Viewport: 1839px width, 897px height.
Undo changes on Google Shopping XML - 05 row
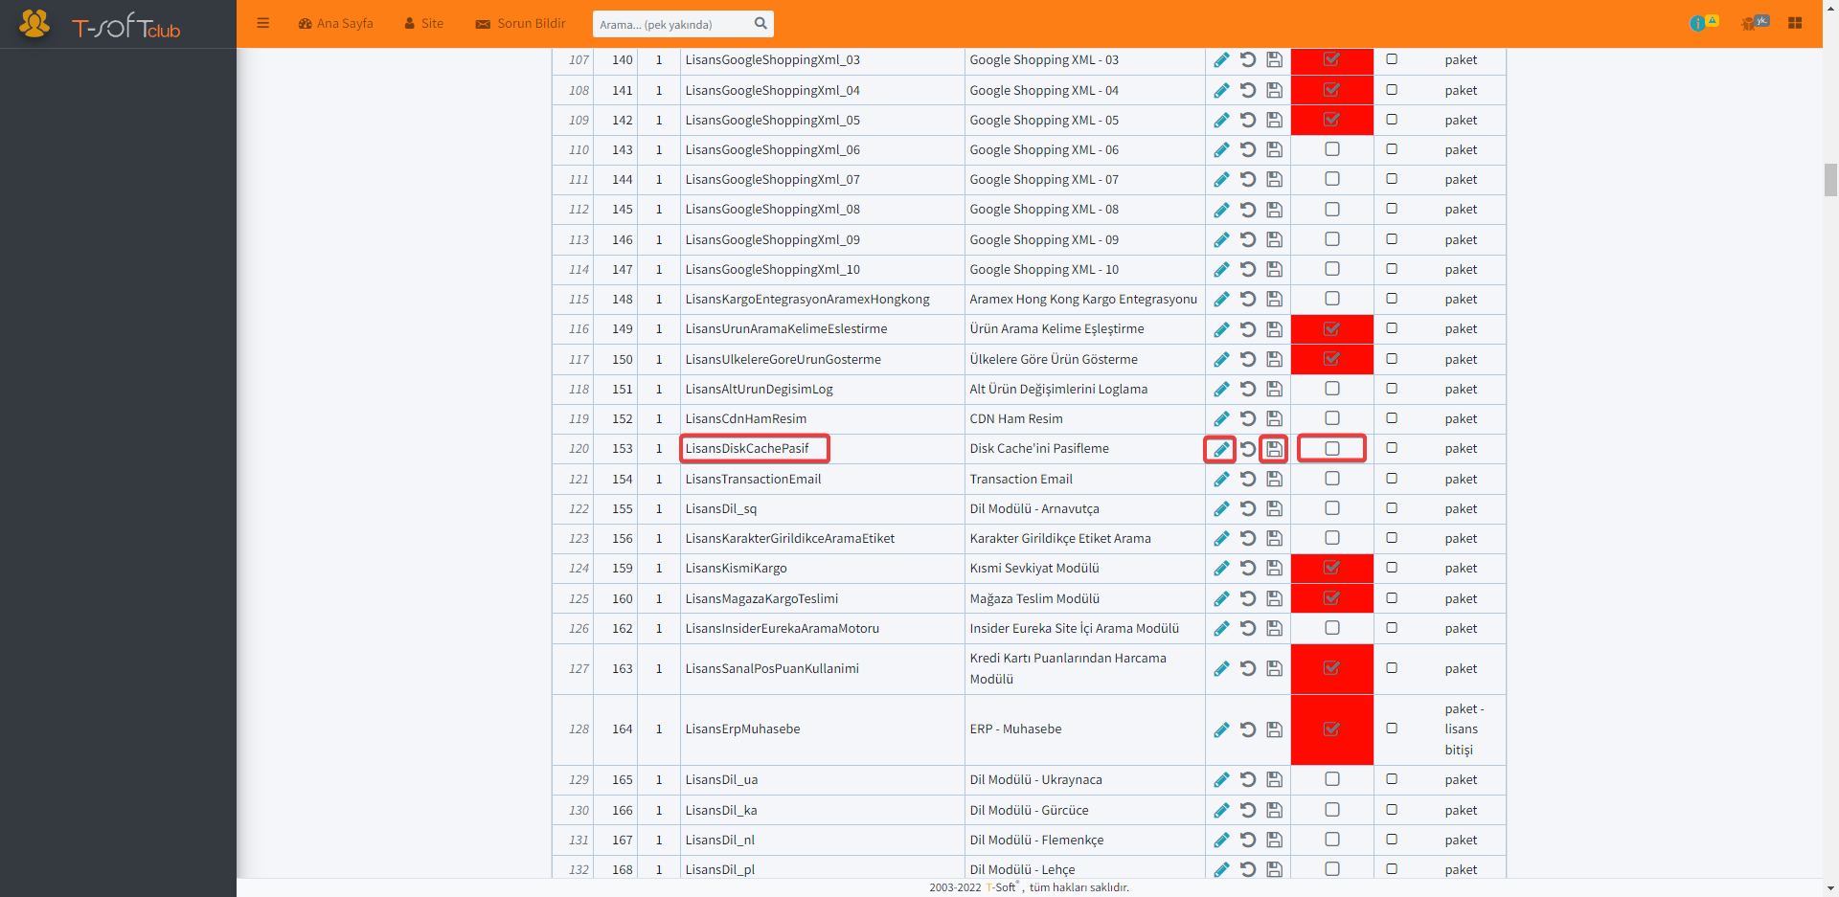[x=1248, y=120]
